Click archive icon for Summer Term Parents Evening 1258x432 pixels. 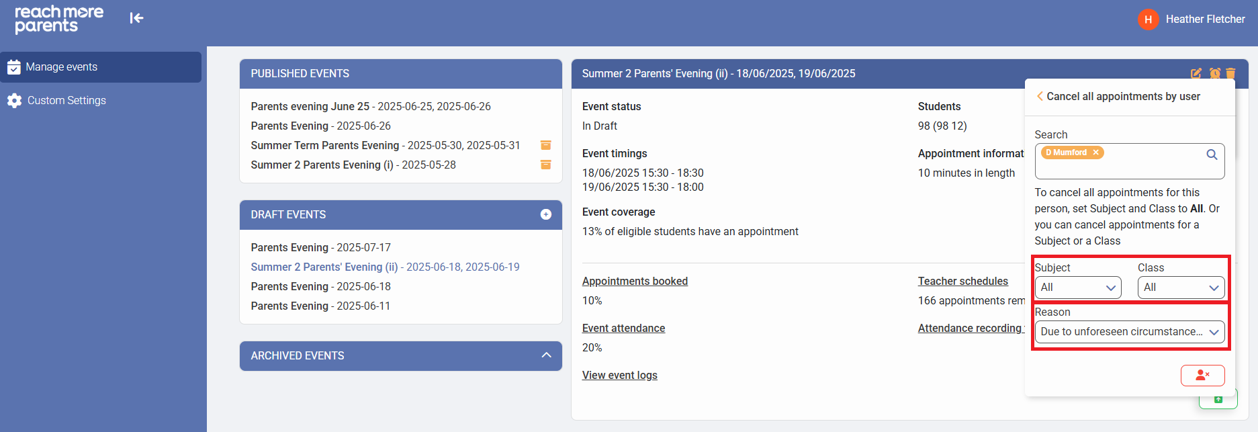[x=546, y=145]
